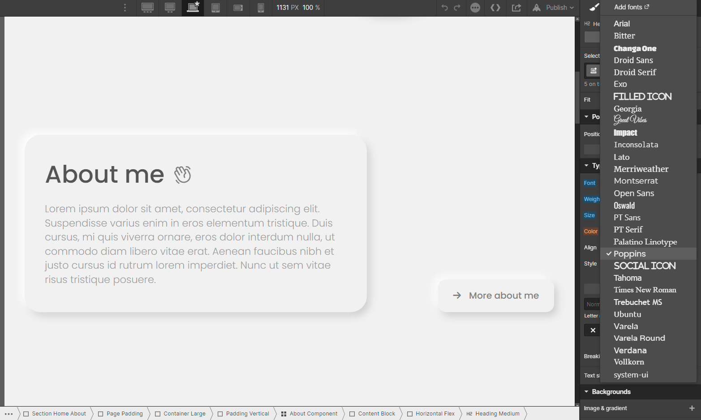Click the More about me button
This screenshot has width=701, height=420.
click(x=496, y=296)
